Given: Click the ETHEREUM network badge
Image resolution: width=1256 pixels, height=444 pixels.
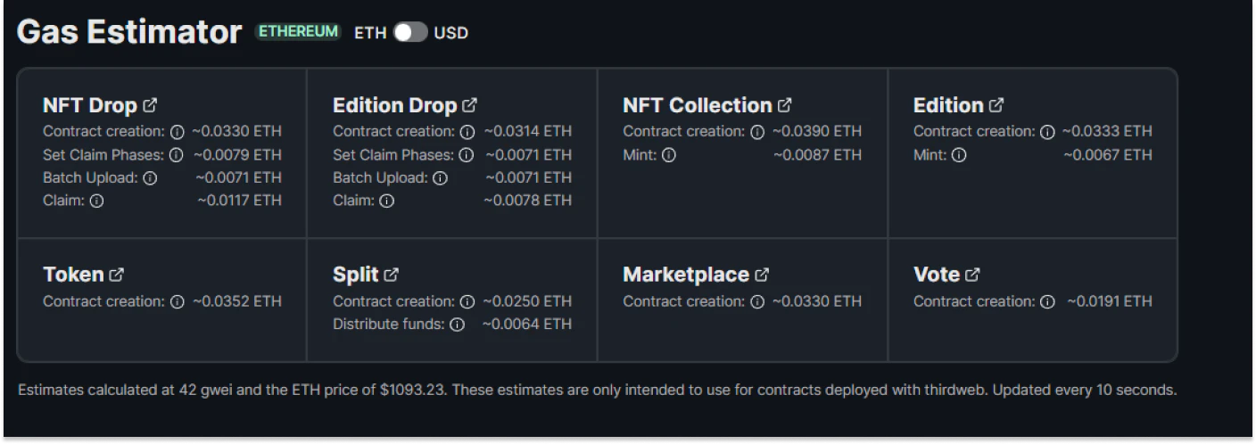Looking at the screenshot, I should (x=299, y=32).
